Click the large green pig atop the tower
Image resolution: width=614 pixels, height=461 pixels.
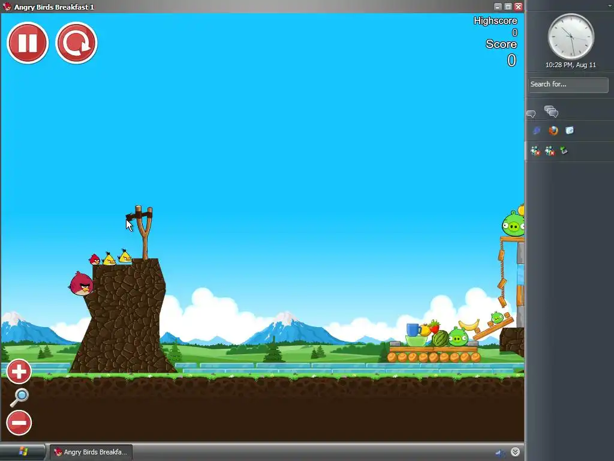pos(513,224)
